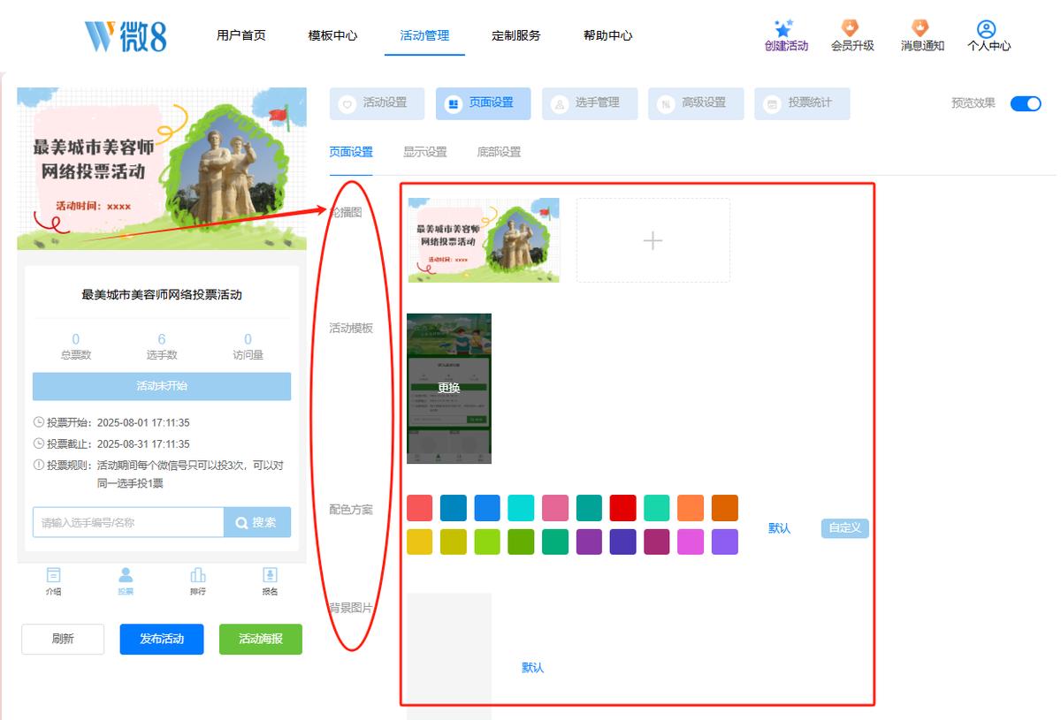
Task: Click the 搜索 search button
Action: point(257,522)
